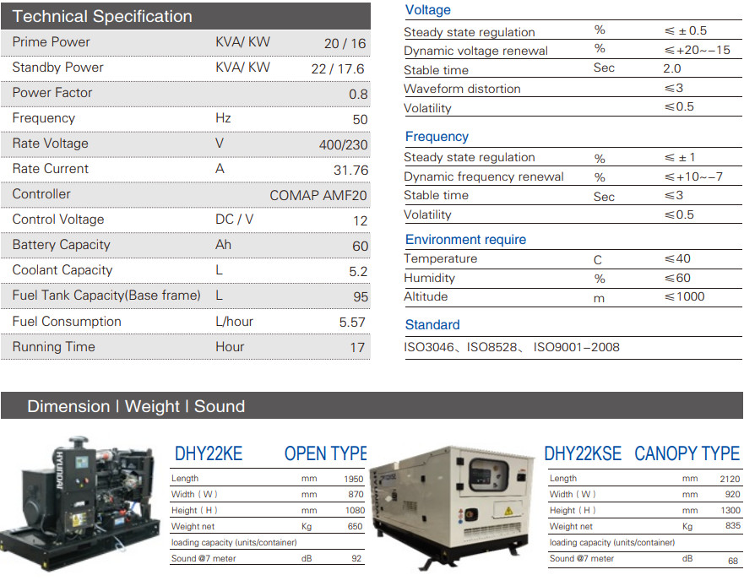Viewport: 744px width, 586px height.
Task: Select the "Prime Power" row label
Action: point(51,41)
